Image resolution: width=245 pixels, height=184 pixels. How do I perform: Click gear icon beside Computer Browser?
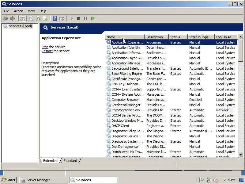[x=109, y=99]
